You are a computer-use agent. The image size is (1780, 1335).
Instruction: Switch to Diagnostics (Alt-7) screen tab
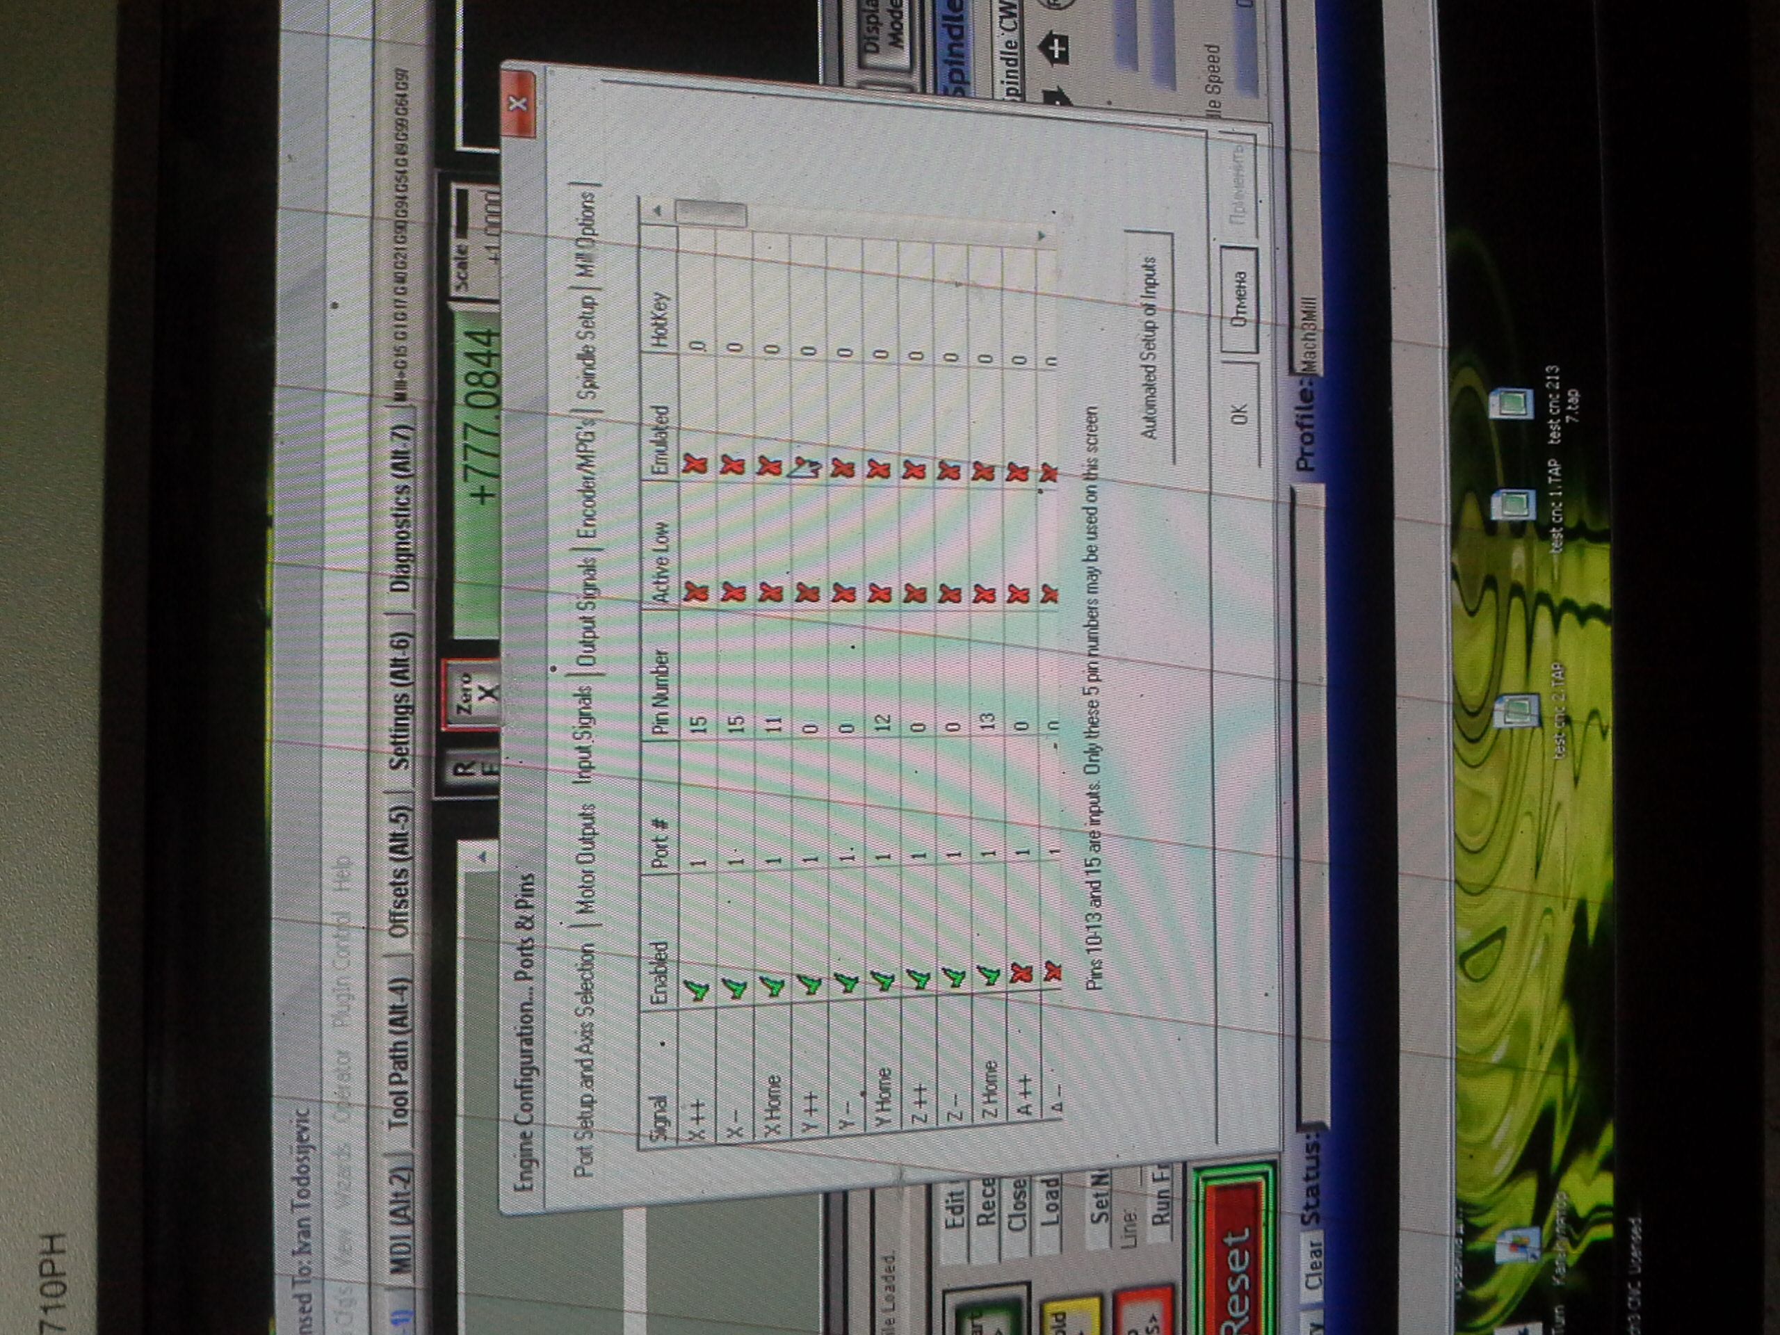[402, 510]
